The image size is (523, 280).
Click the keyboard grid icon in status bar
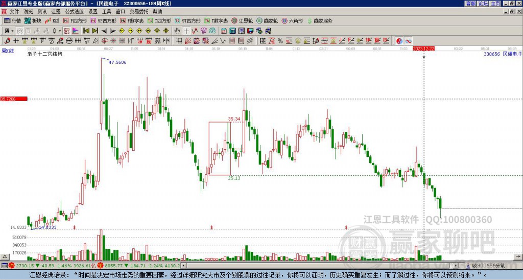[4, 266]
